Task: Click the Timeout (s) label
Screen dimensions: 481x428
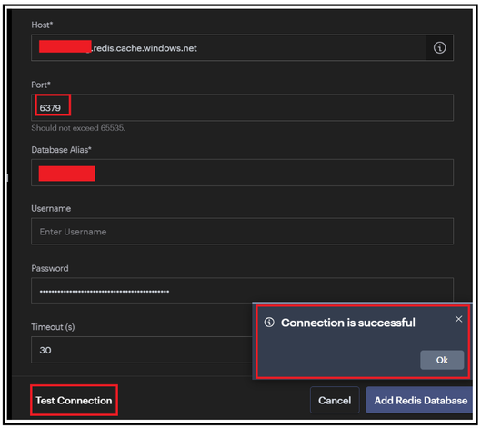Action: 53,327
